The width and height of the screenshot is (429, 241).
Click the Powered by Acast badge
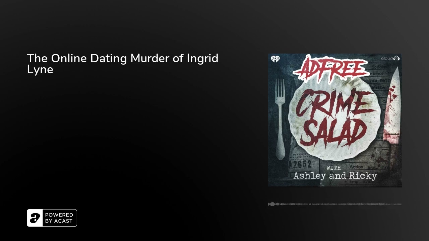click(x=52, y=218)
